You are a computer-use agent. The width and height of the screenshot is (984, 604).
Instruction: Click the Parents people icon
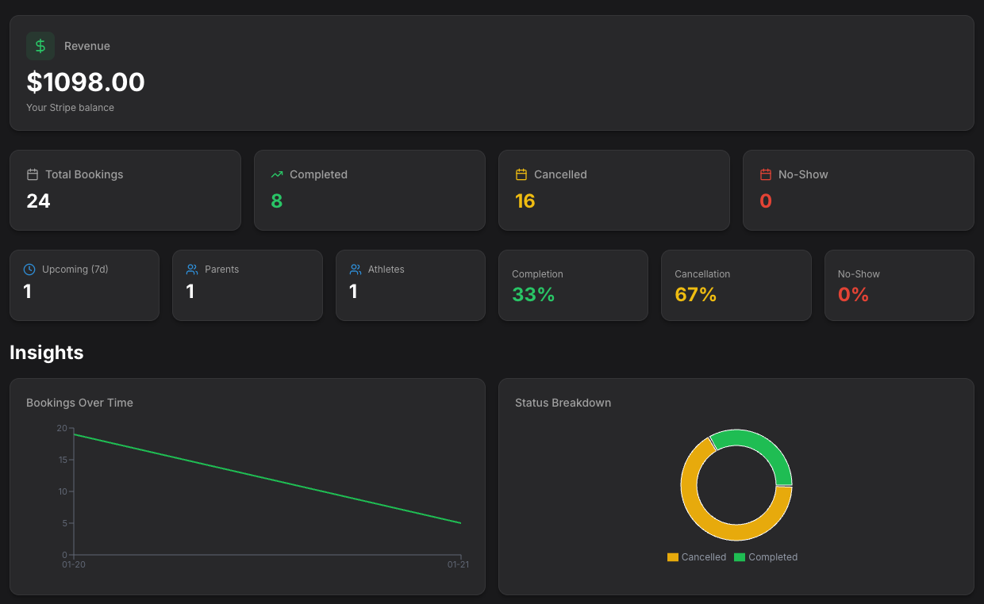(x=192, y=269)
